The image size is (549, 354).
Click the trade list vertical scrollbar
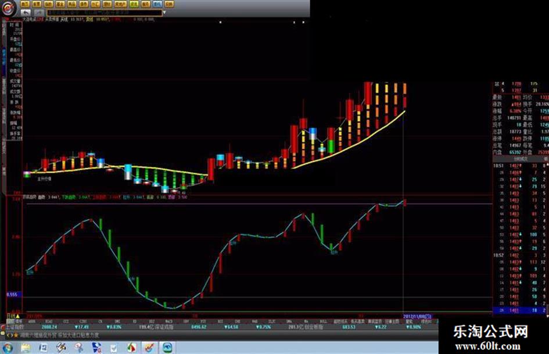click(x=547, y=238)
